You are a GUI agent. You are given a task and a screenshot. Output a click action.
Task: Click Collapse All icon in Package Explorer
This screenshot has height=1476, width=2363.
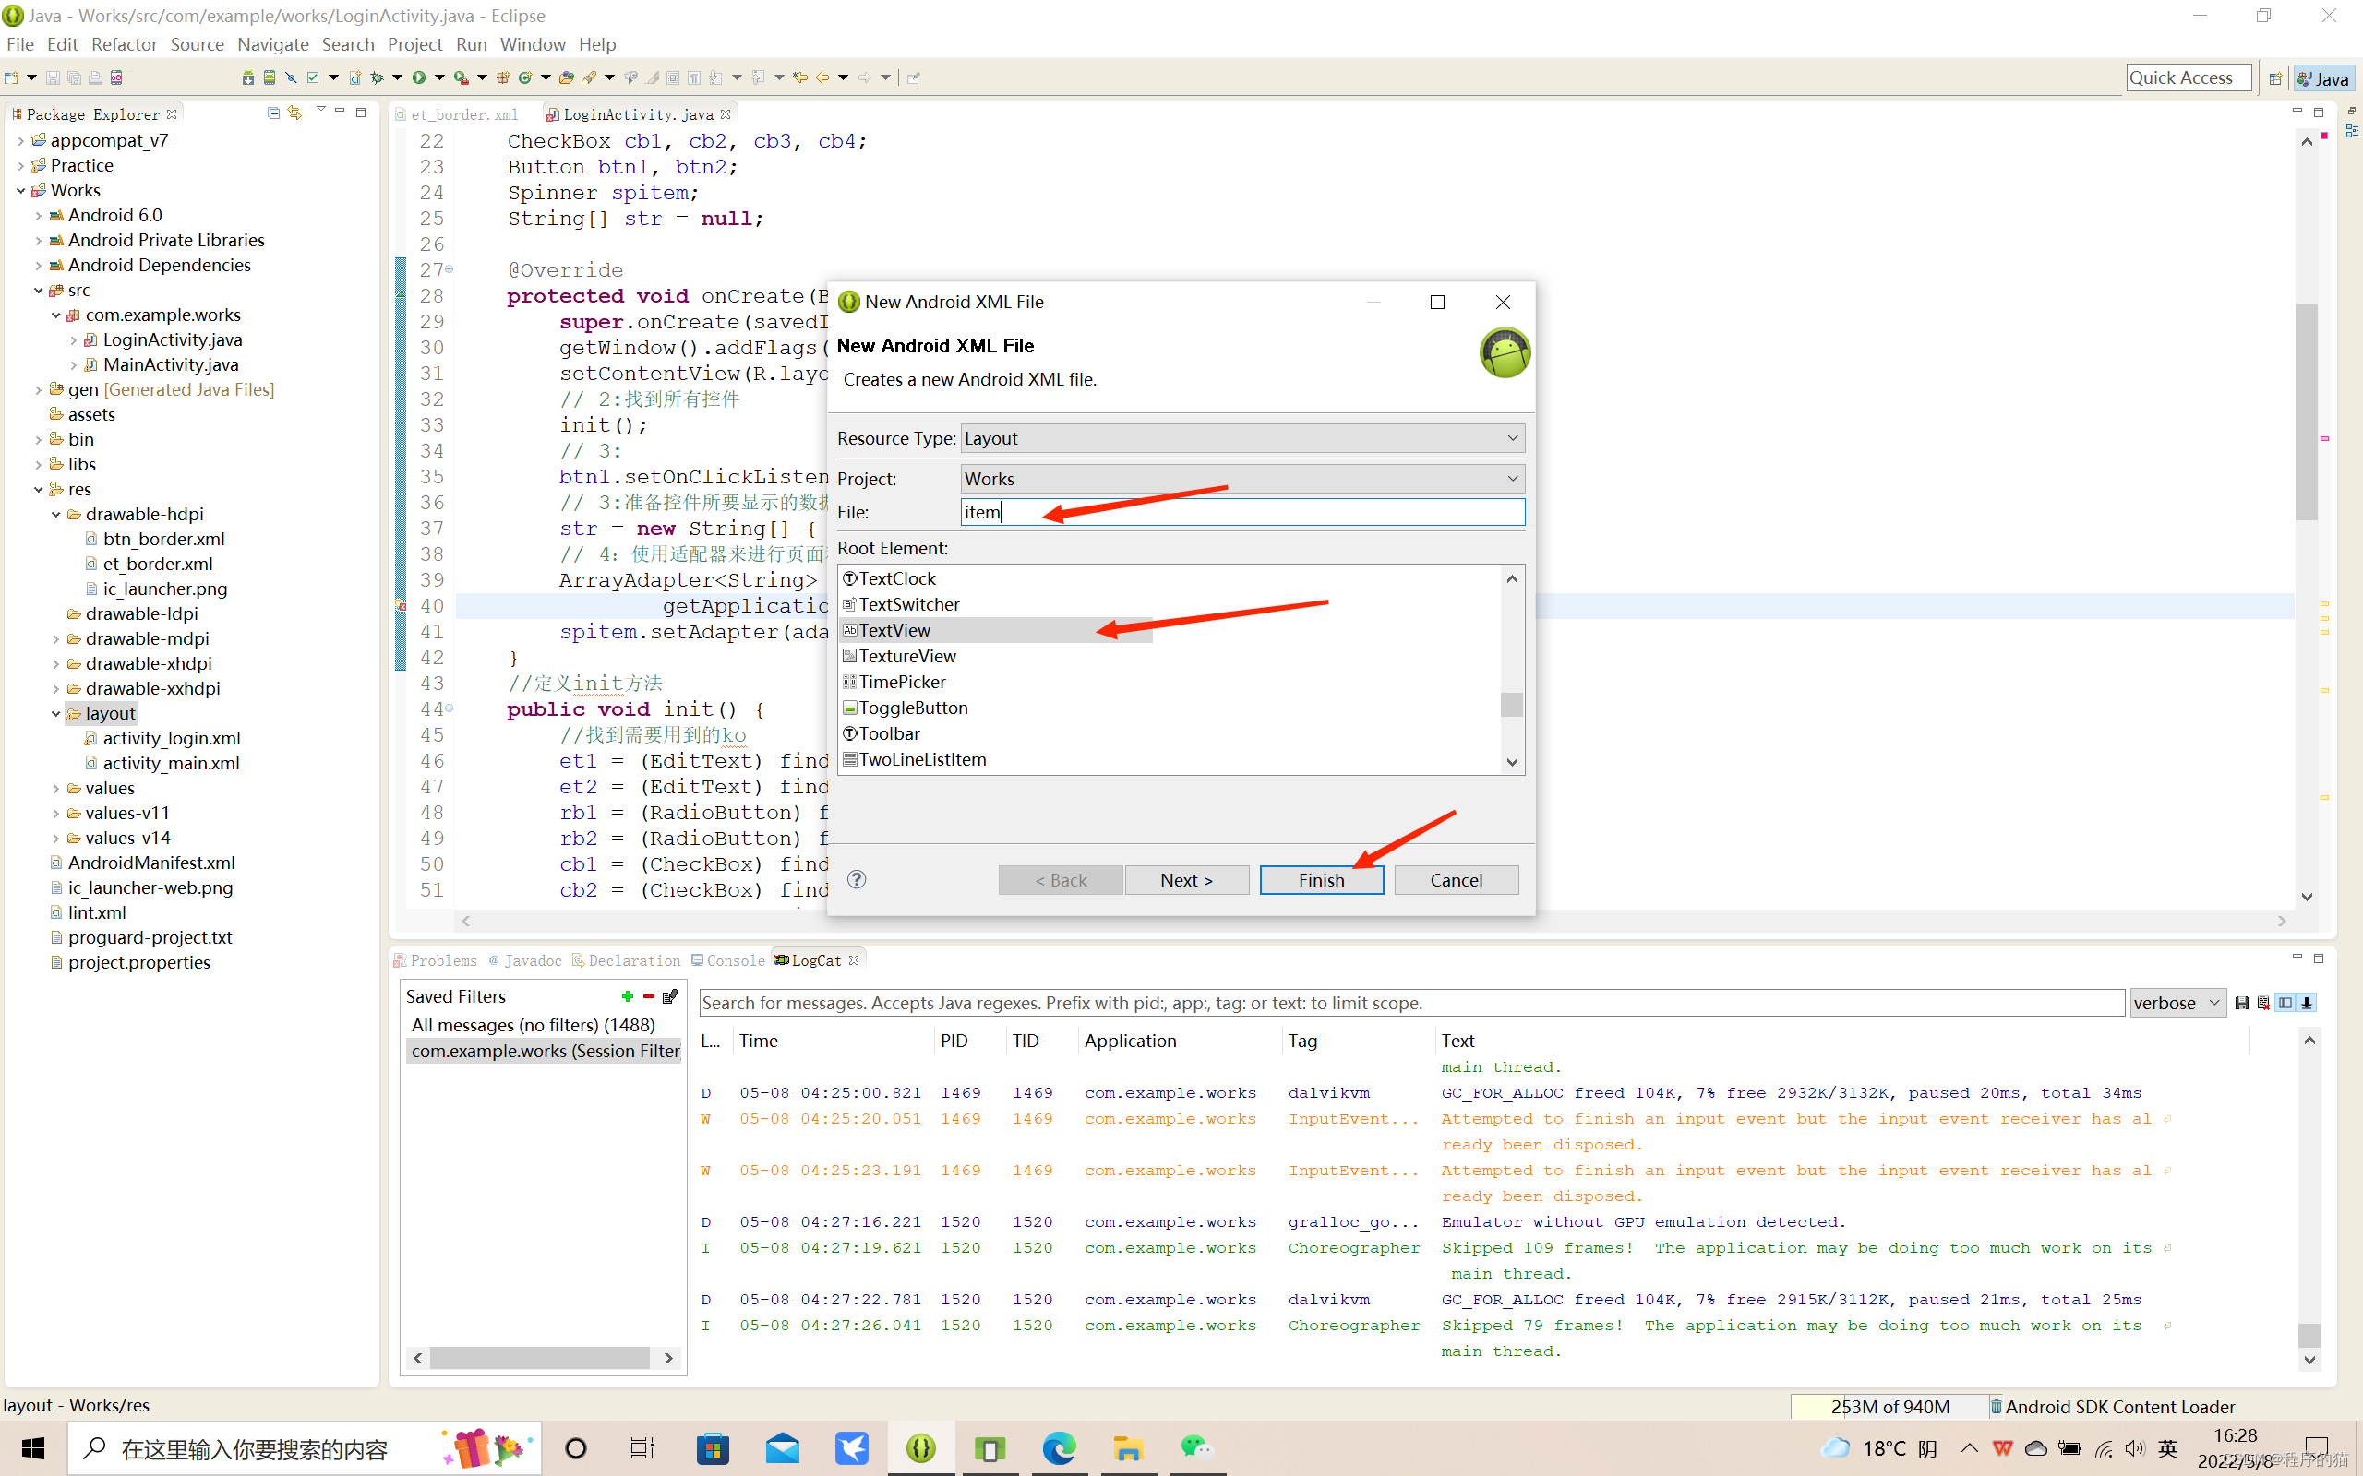[x=273, y=113]
